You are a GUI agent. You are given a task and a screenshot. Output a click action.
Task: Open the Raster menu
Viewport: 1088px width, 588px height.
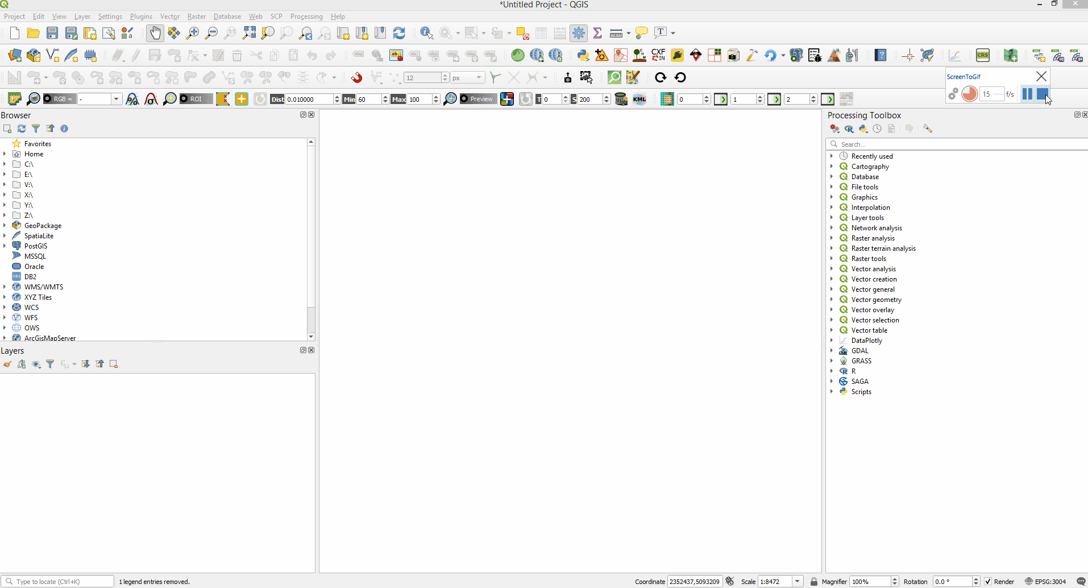pyautogui.click(x=197, y=16)
